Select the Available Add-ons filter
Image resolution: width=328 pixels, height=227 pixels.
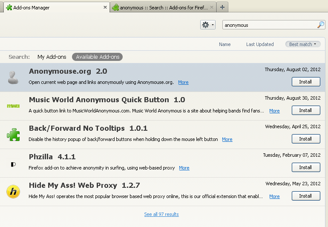[x=98, y=57]
